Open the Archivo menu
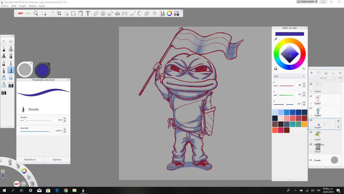The height and width of the screenshot is (194, 344). click(5, 6)
